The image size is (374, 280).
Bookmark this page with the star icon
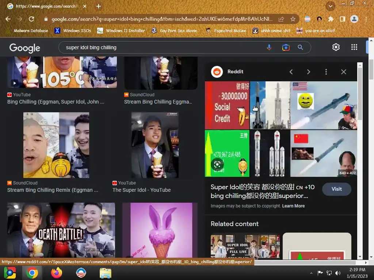tap(293, 19)
